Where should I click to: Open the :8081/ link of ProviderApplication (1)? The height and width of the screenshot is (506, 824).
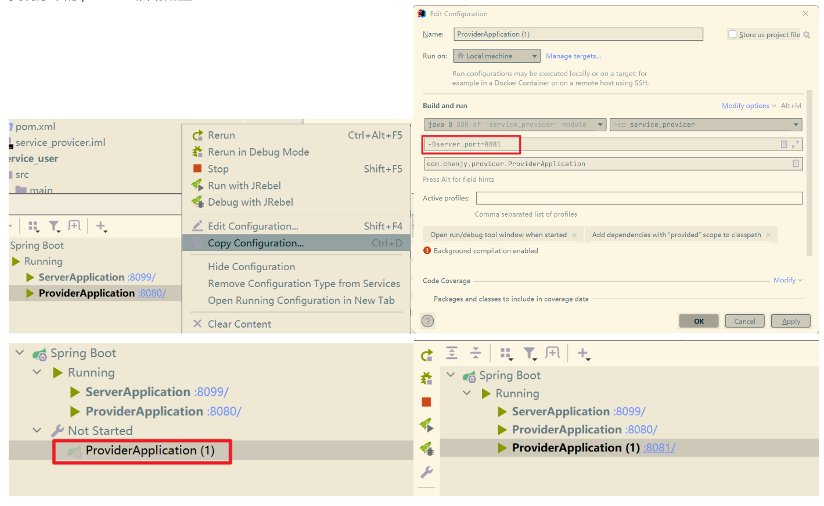659,448
